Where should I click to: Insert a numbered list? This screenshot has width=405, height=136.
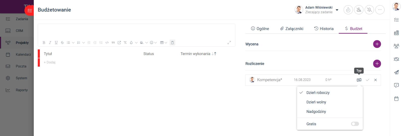[78, 42]
